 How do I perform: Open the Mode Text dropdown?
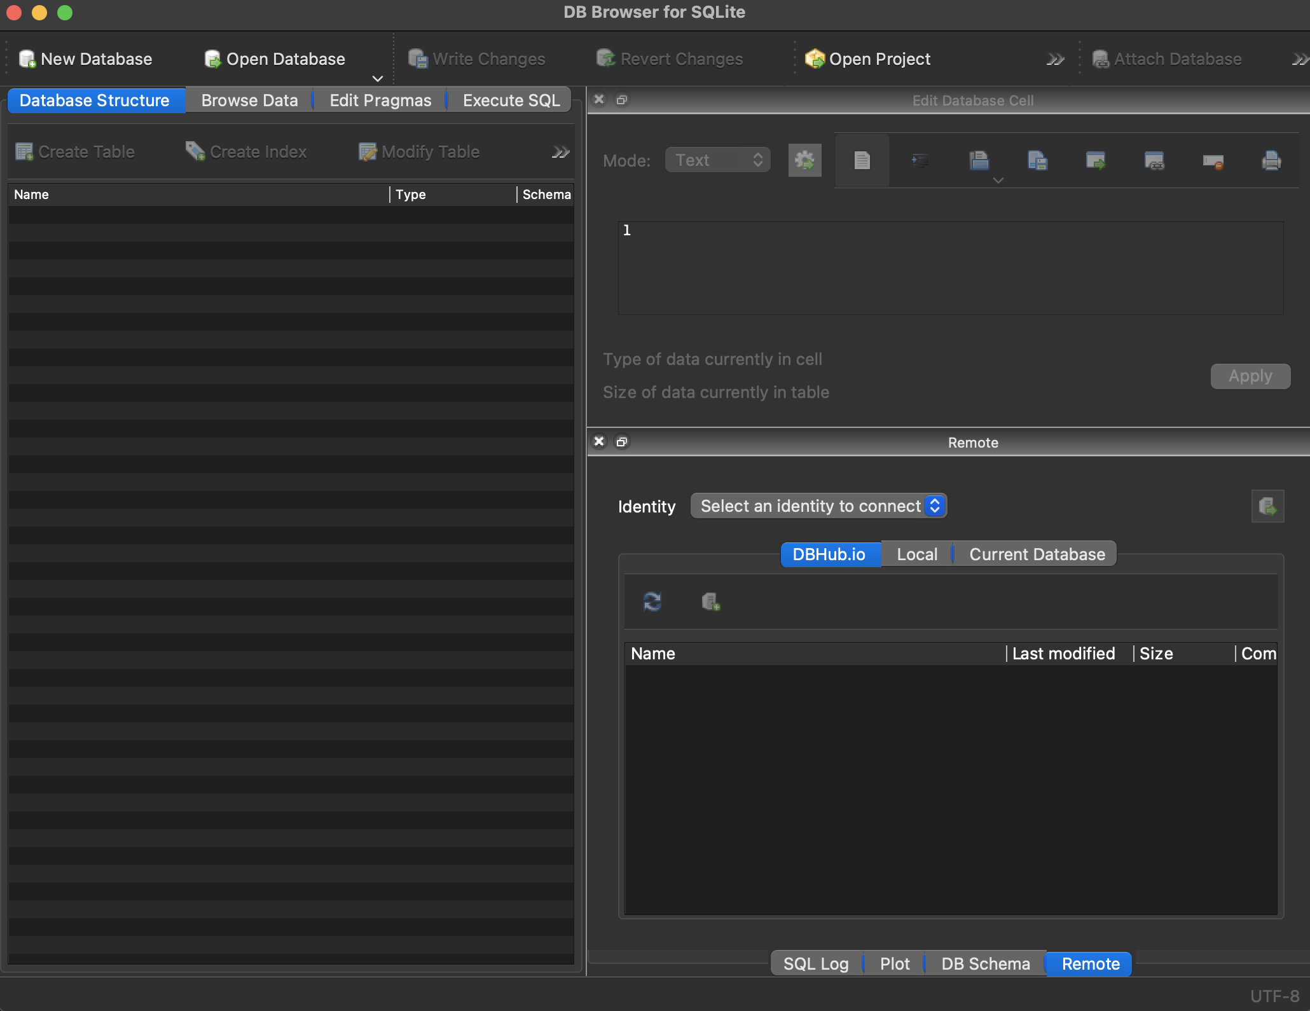pyautogui.click(x=717, y=160)
